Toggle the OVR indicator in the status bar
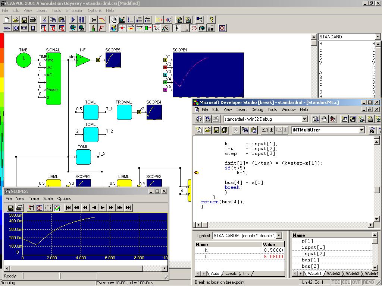382x286 pixels. pos(356,282)
